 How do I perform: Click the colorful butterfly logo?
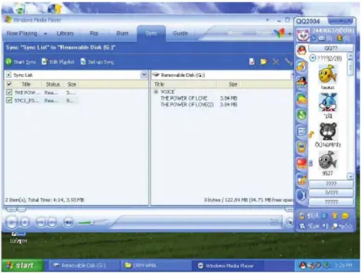(279, 33)
